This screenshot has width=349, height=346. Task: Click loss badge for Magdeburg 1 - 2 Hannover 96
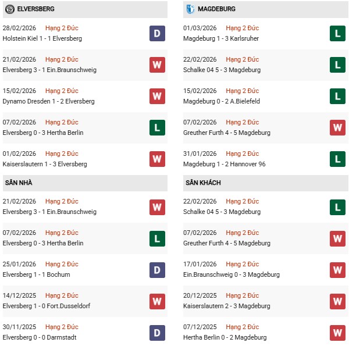click(x=337, y=159)
